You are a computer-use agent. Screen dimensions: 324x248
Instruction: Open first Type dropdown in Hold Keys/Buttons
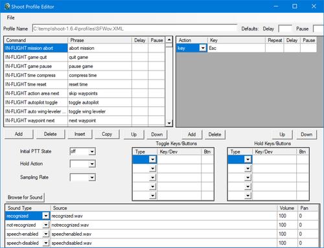click(x=248, y=159)
